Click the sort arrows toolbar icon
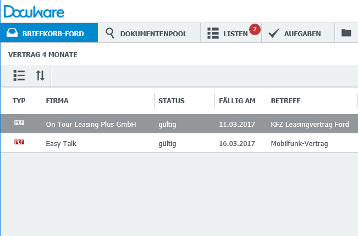This screenshot has height=236, width=358. [40, 75]
